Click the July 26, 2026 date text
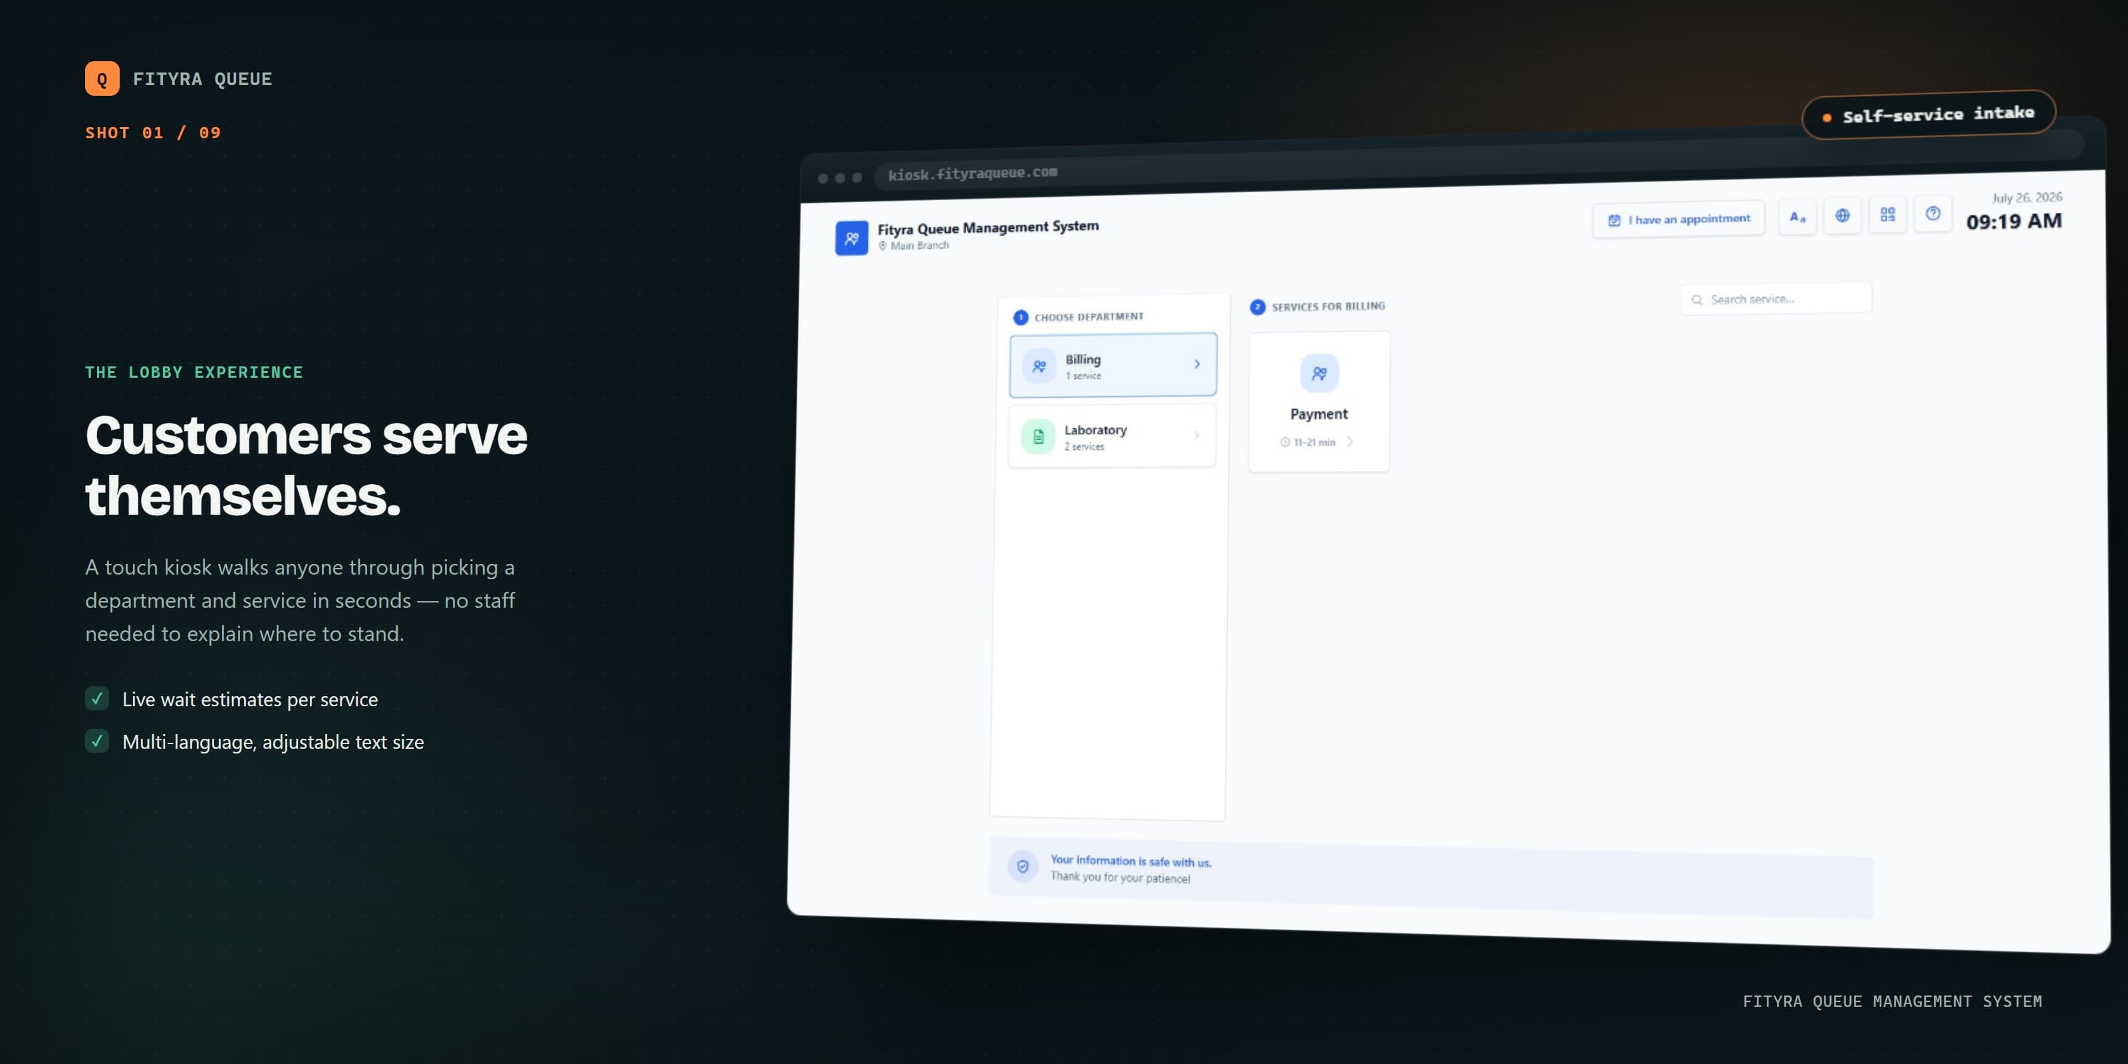 coord(2027,198)
